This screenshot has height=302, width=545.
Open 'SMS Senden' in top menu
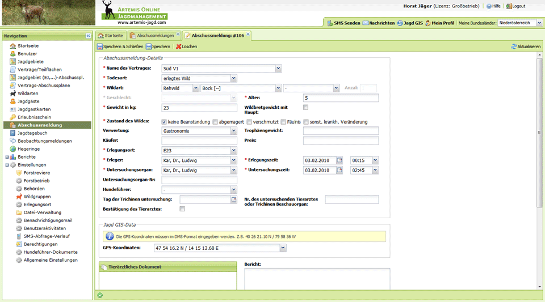[343, 23]
